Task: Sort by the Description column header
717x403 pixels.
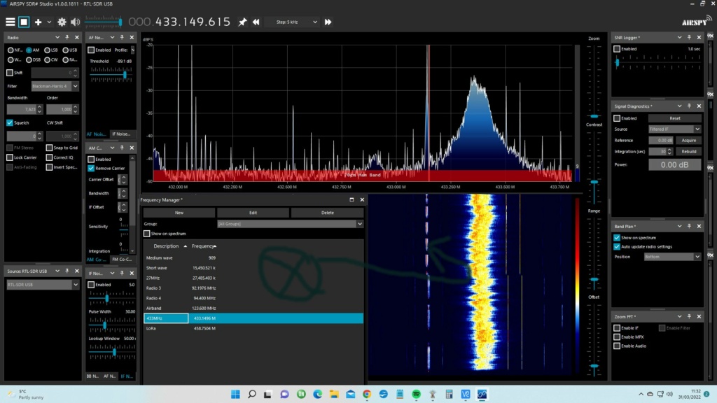Action: coord(166,246)
